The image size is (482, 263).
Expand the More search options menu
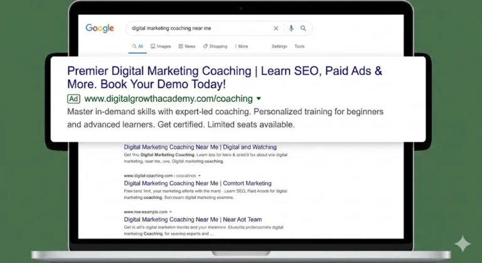pos(241,46)
